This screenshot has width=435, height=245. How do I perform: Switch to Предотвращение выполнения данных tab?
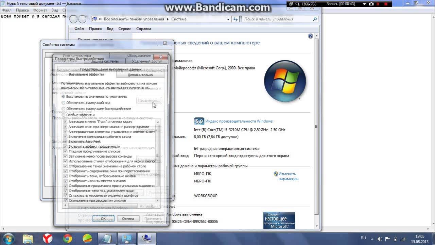click(110, 69)
